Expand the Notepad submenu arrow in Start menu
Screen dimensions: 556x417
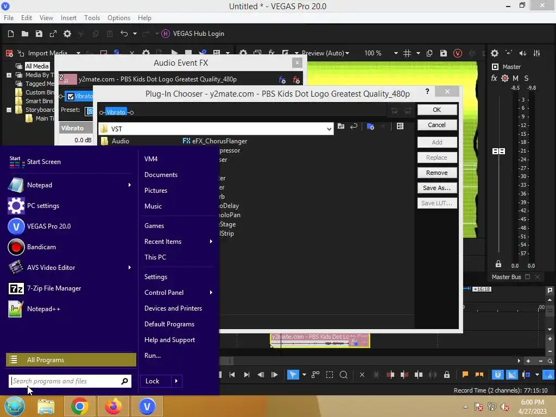(129, 185)
